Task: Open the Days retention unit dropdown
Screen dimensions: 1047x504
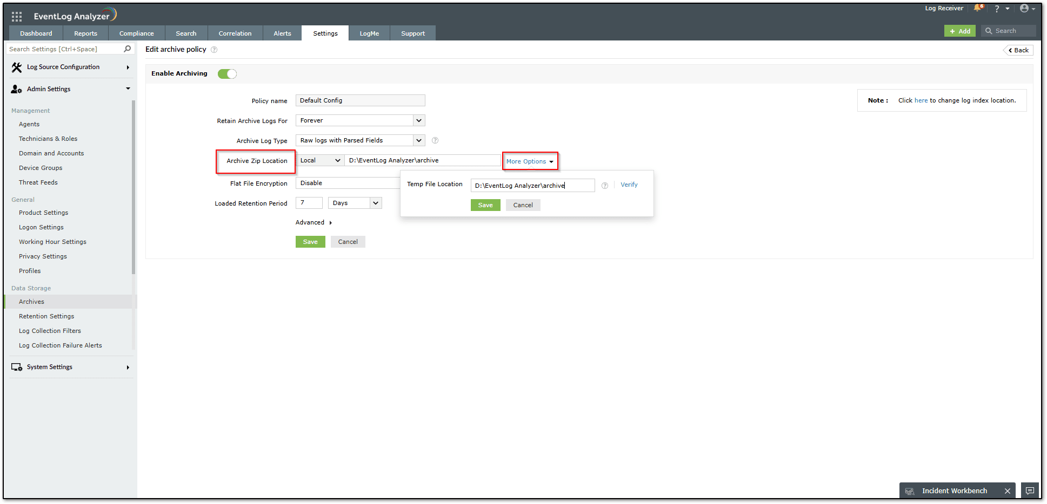Action: 355,203
